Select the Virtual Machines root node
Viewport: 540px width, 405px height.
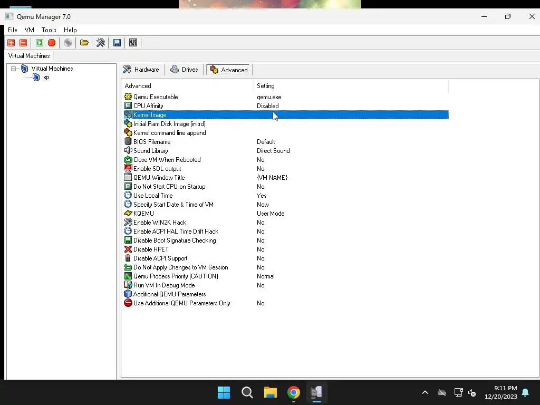coord(52,69)
